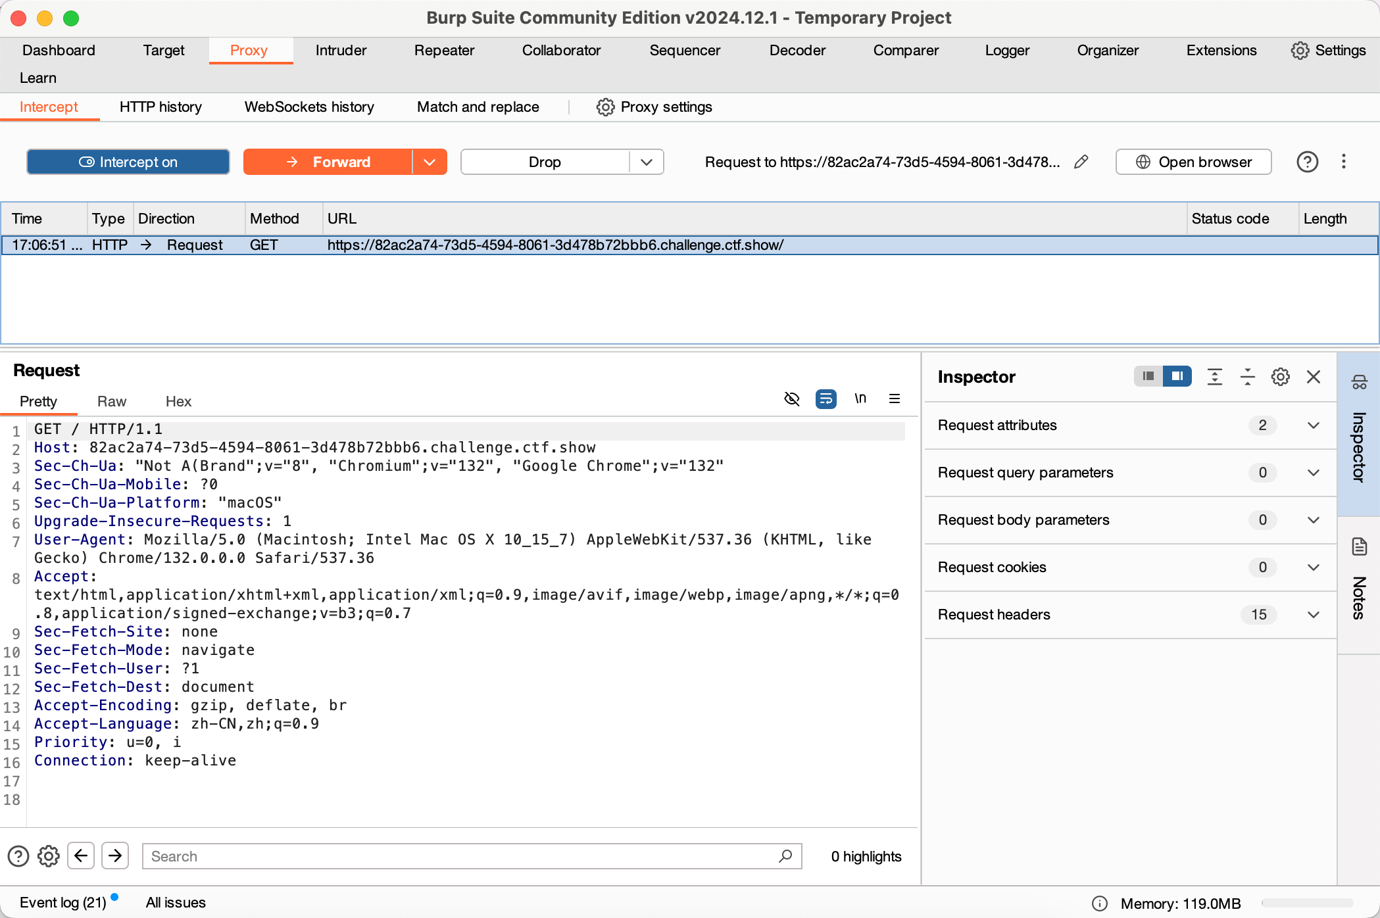The height and width of the screenshot is (918, 1380).
Task: Open the three-dot more options menu
Action: (x=1344, y=162)
